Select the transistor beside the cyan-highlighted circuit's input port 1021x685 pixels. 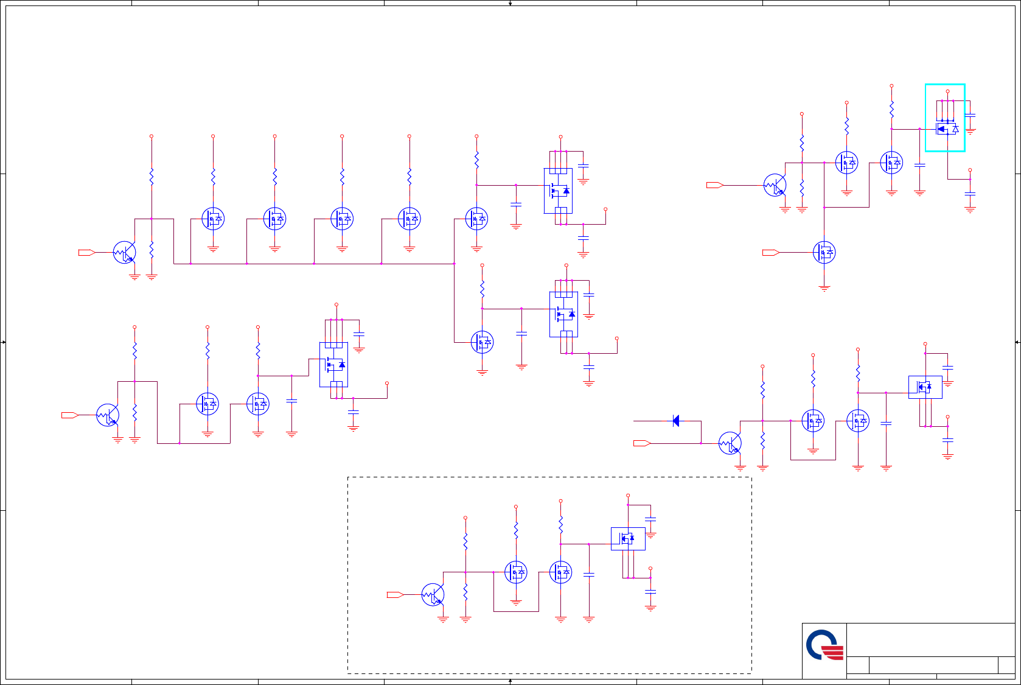(775, 185)
